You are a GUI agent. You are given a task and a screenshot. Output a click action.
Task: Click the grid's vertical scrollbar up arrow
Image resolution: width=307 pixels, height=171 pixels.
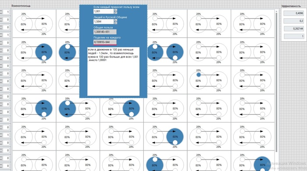point(276,11)
